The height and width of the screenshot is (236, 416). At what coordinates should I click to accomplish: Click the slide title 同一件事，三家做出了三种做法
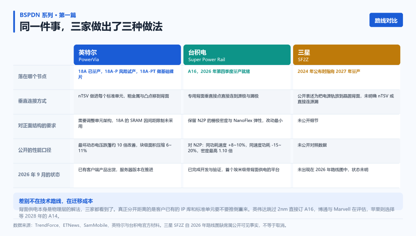91,27
